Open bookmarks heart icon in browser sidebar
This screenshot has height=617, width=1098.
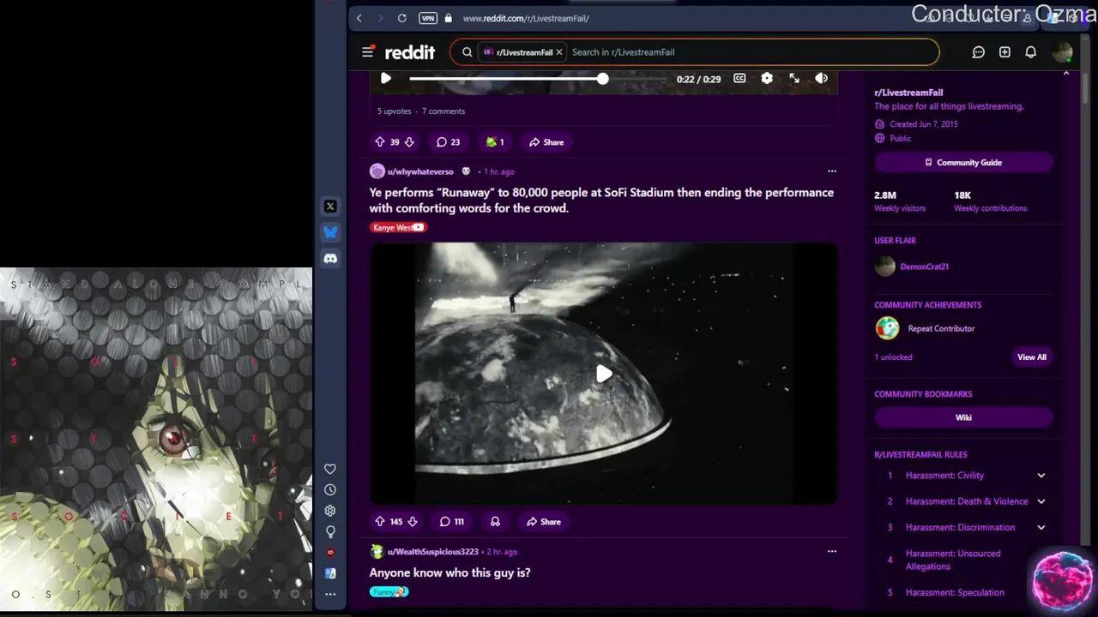tap(330, 469)
